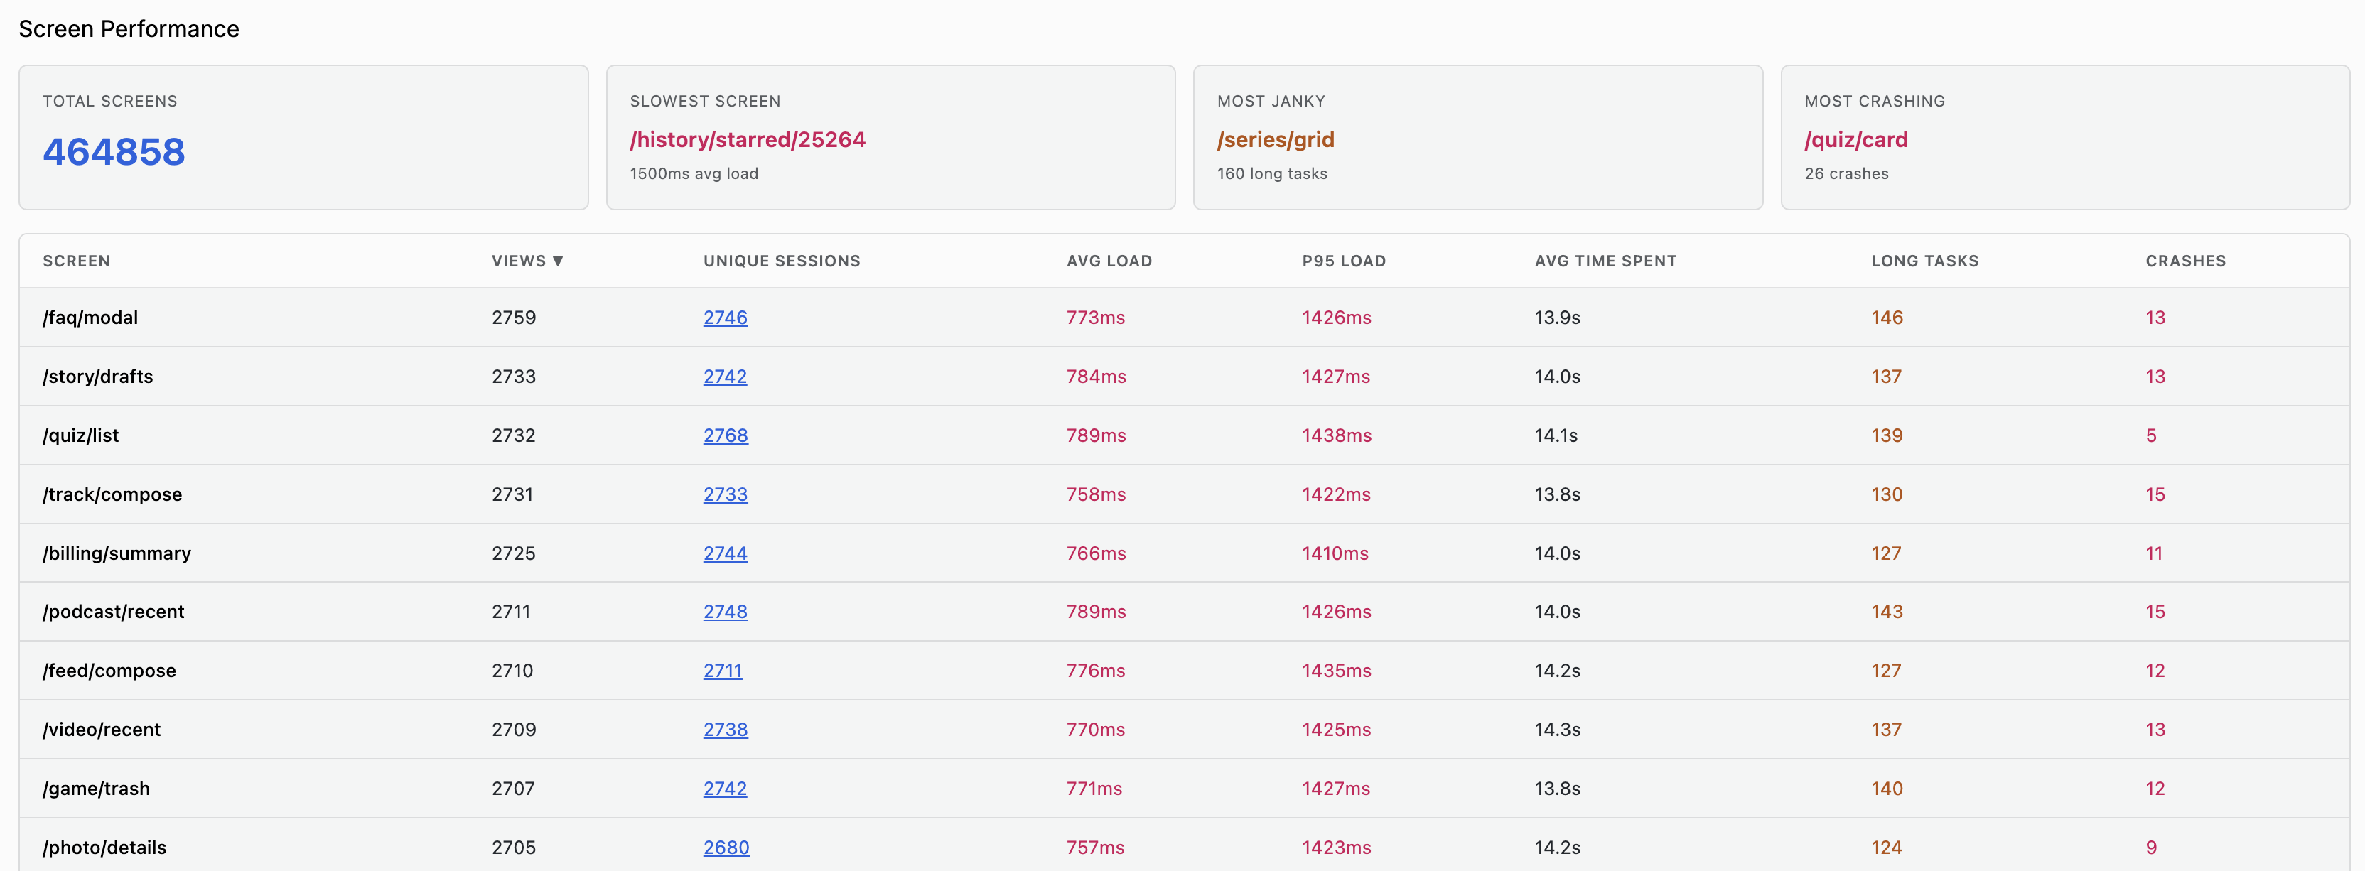
Task: Click the 143 long tasks cell
Action: click(x=1887, y=611)
